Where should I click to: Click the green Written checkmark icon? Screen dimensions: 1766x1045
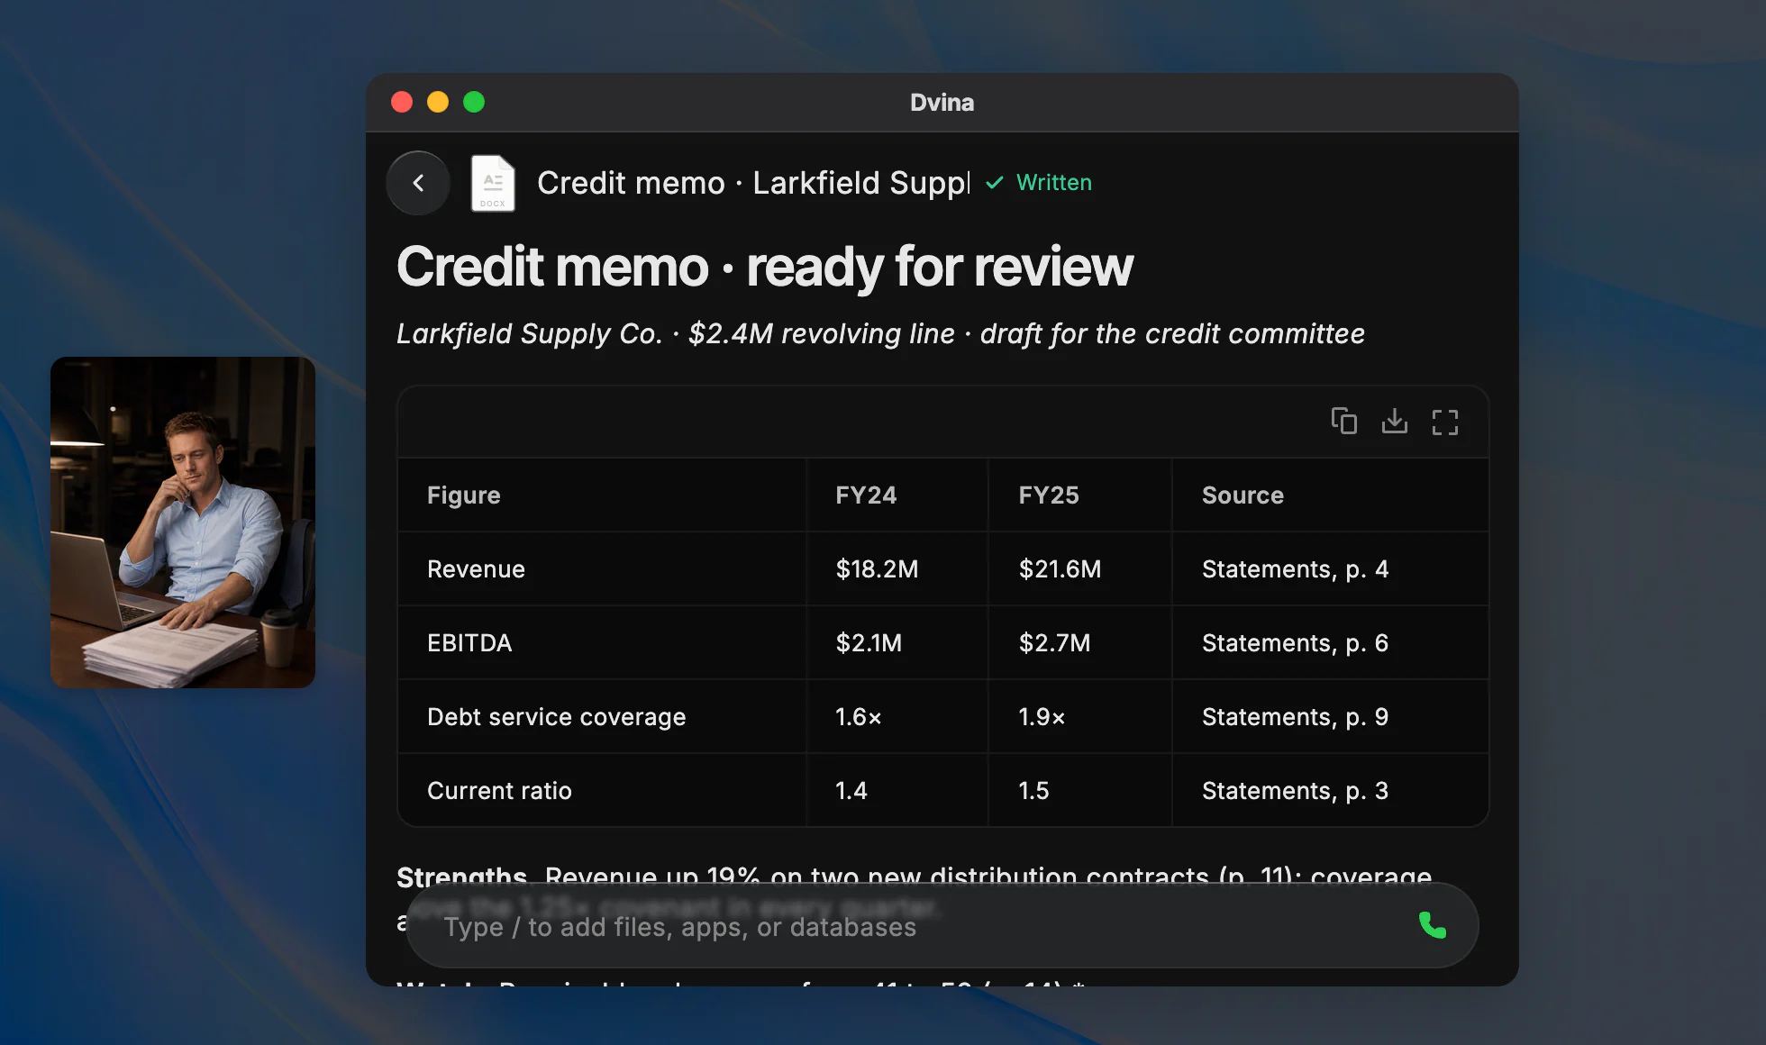click(995, 183)
